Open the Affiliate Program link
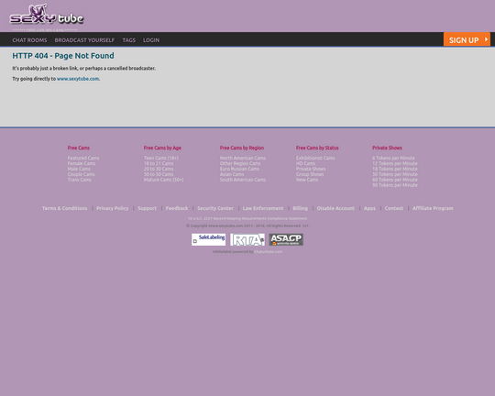The image size is (495, 396). tap(433, 208)
